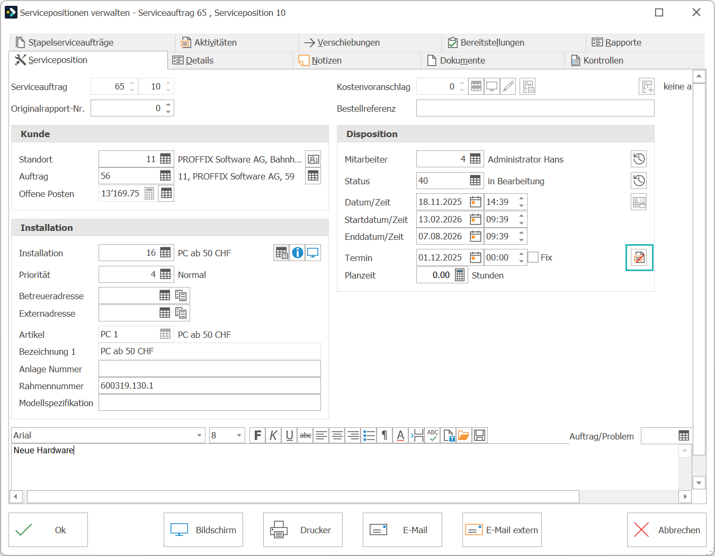Click the Anlage Nummer input field
Image resolution: width=715 pixels, height=556 pixels.
(210, 369)
